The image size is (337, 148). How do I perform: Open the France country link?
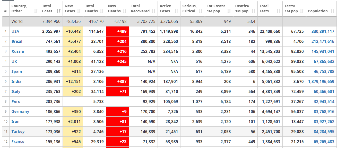point(18,142)
